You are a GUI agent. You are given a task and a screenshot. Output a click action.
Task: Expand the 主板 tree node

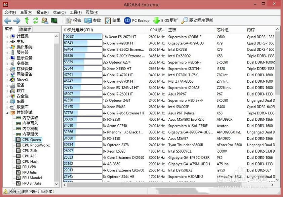(x=7, y=42)
